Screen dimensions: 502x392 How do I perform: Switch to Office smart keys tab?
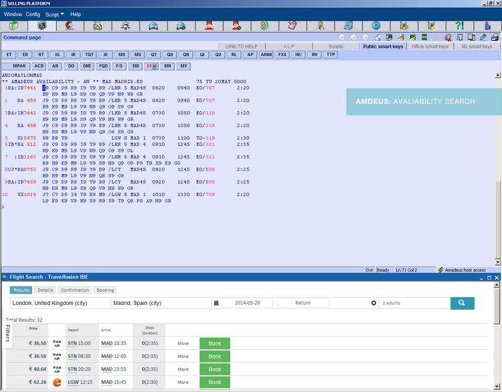[x=430, y=46]
